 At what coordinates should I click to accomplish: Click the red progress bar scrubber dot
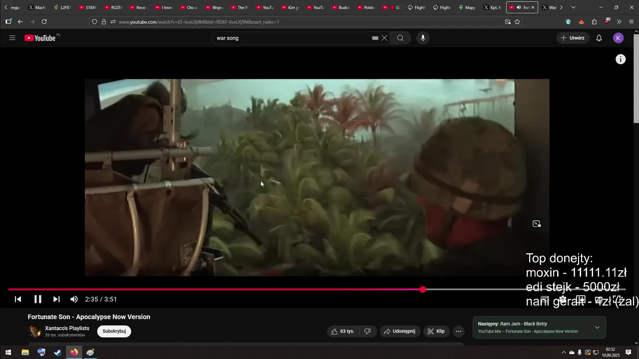pyautogui.click(x=423, y=289)
